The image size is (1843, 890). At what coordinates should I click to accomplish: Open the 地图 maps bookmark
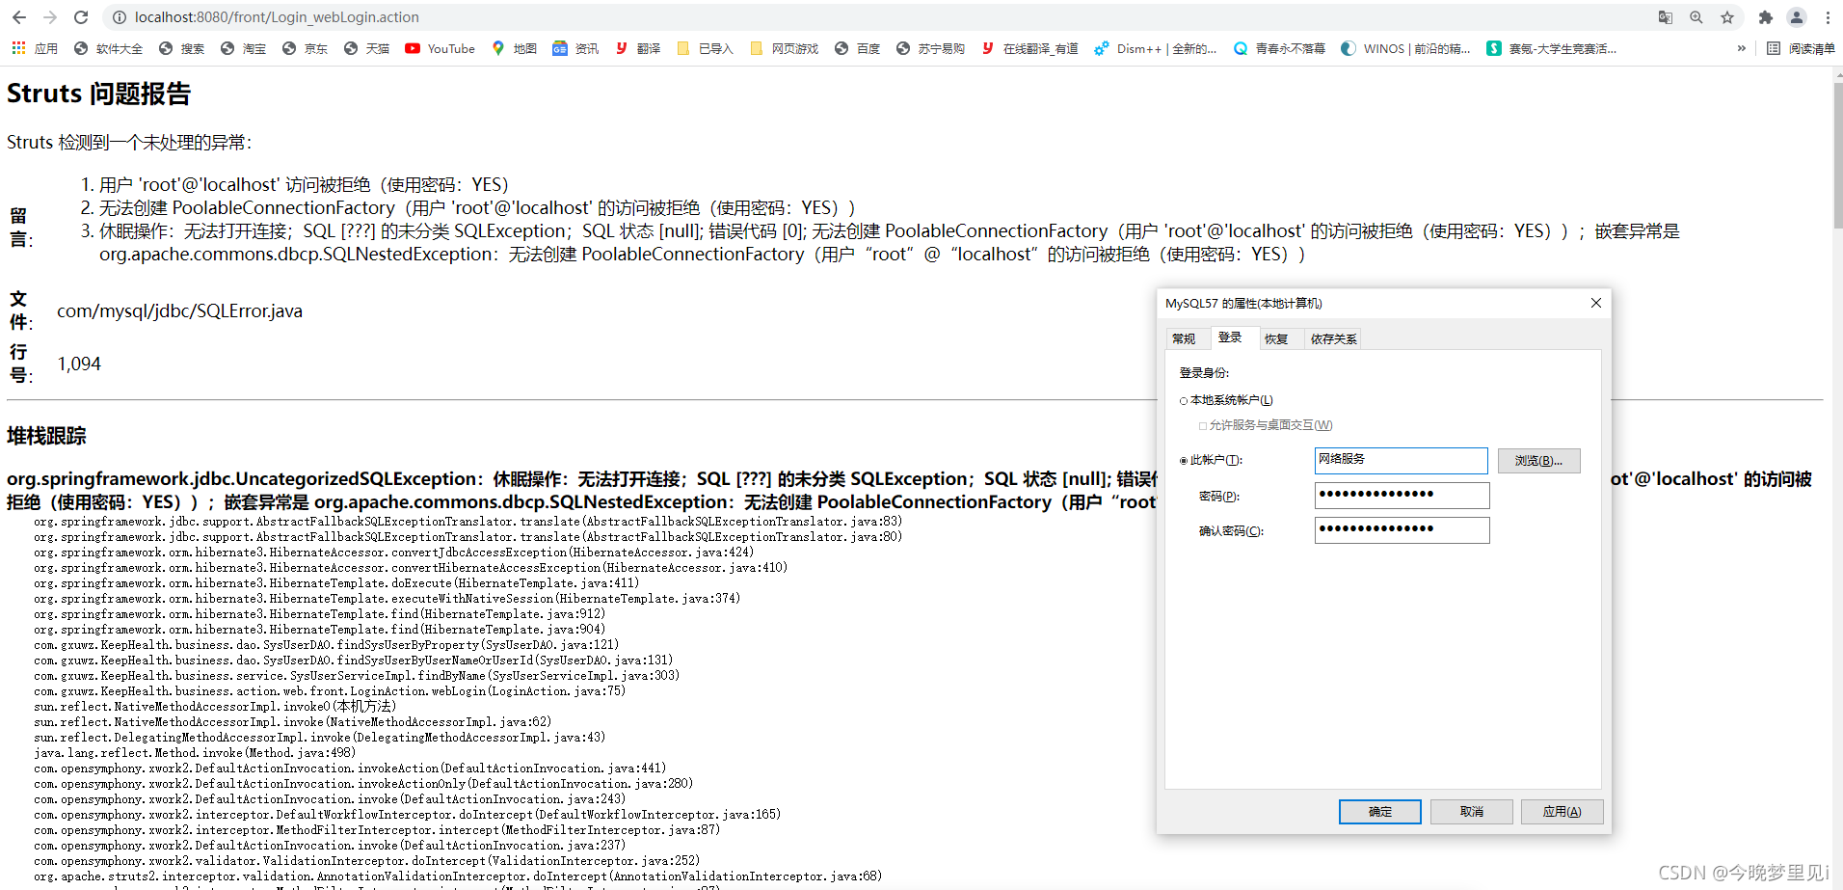click(x=514, y=48)
